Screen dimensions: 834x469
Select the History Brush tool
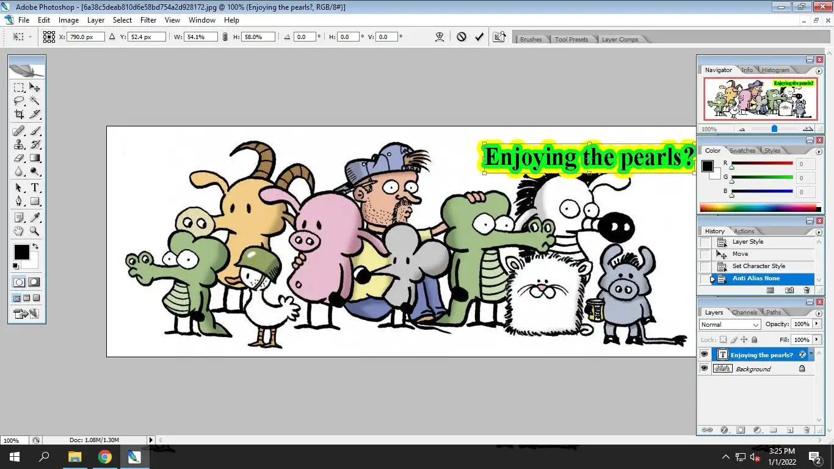pyautogui.click(x=35, y=145)
